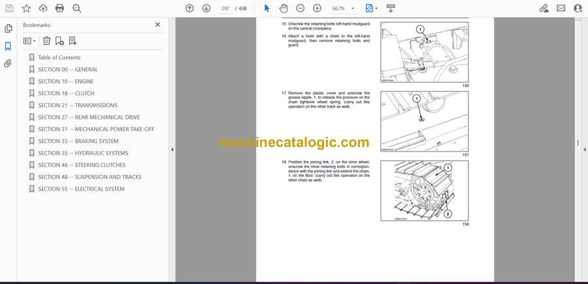Open the Attachments paperclip panel

pos(8,63)
